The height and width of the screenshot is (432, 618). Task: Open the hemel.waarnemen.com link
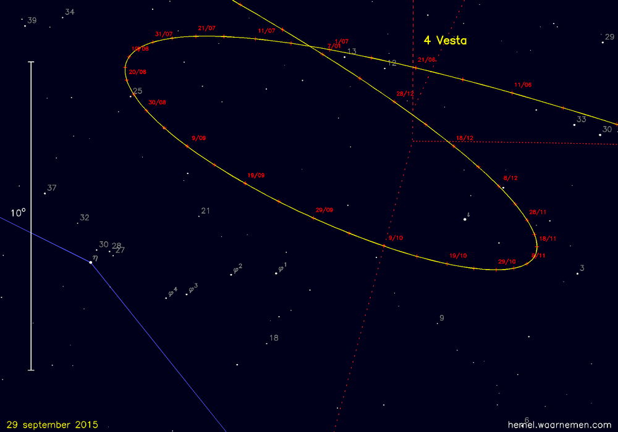559,425
